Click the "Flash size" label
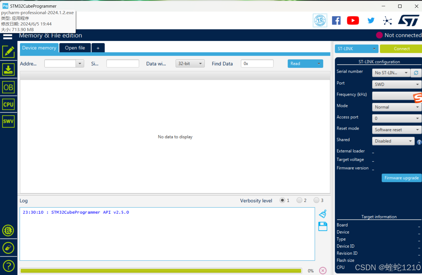This screenshot has height=275, width=422. click(x=345, y=260)
